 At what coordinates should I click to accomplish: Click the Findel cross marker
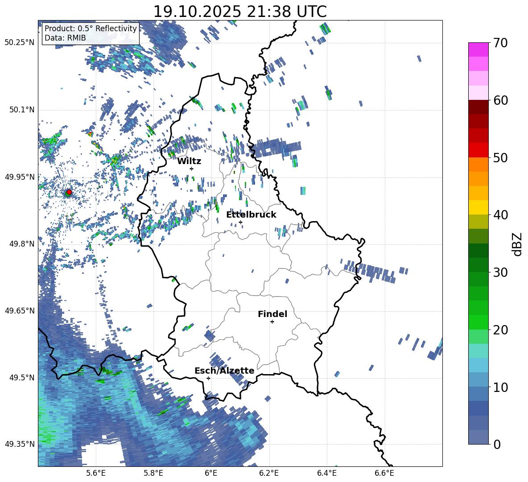point(272,322)
